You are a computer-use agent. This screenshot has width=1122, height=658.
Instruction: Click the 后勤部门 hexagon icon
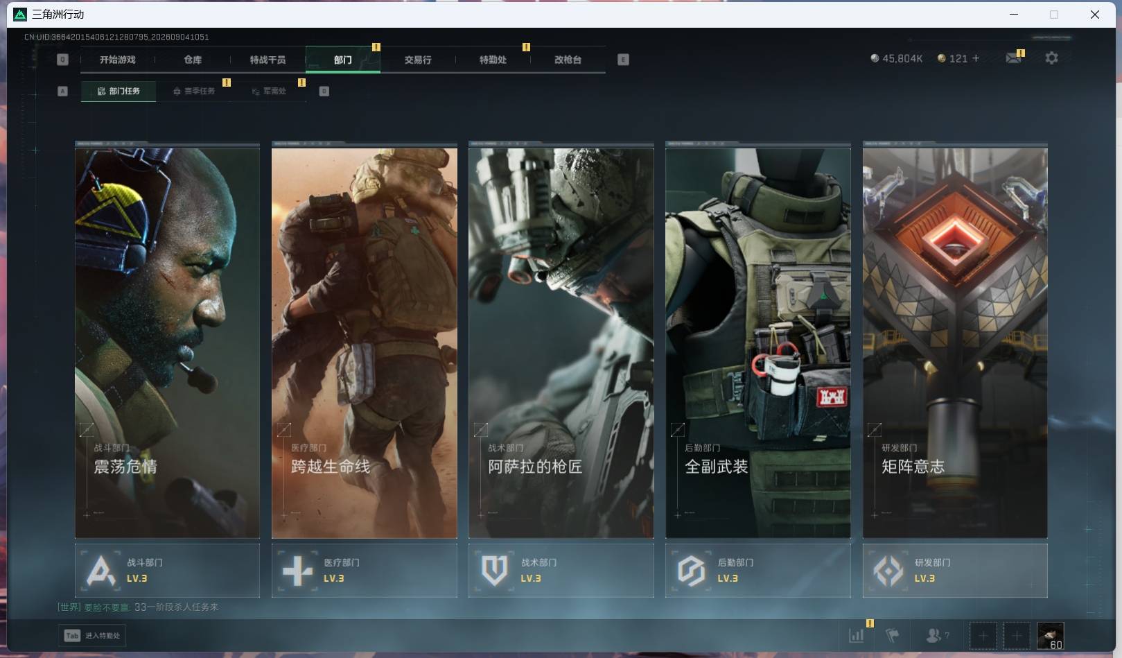[x=692, y=571]
